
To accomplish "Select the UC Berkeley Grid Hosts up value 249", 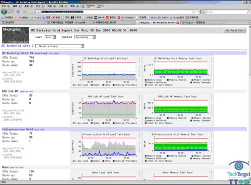I will [32, 61].
